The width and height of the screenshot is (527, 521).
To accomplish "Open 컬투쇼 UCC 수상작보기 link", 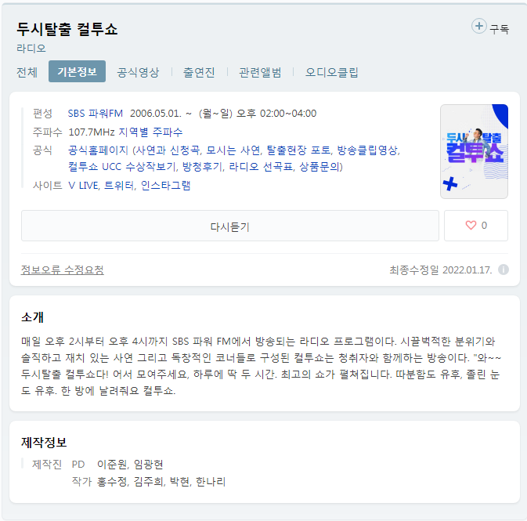I will (122, 167).
